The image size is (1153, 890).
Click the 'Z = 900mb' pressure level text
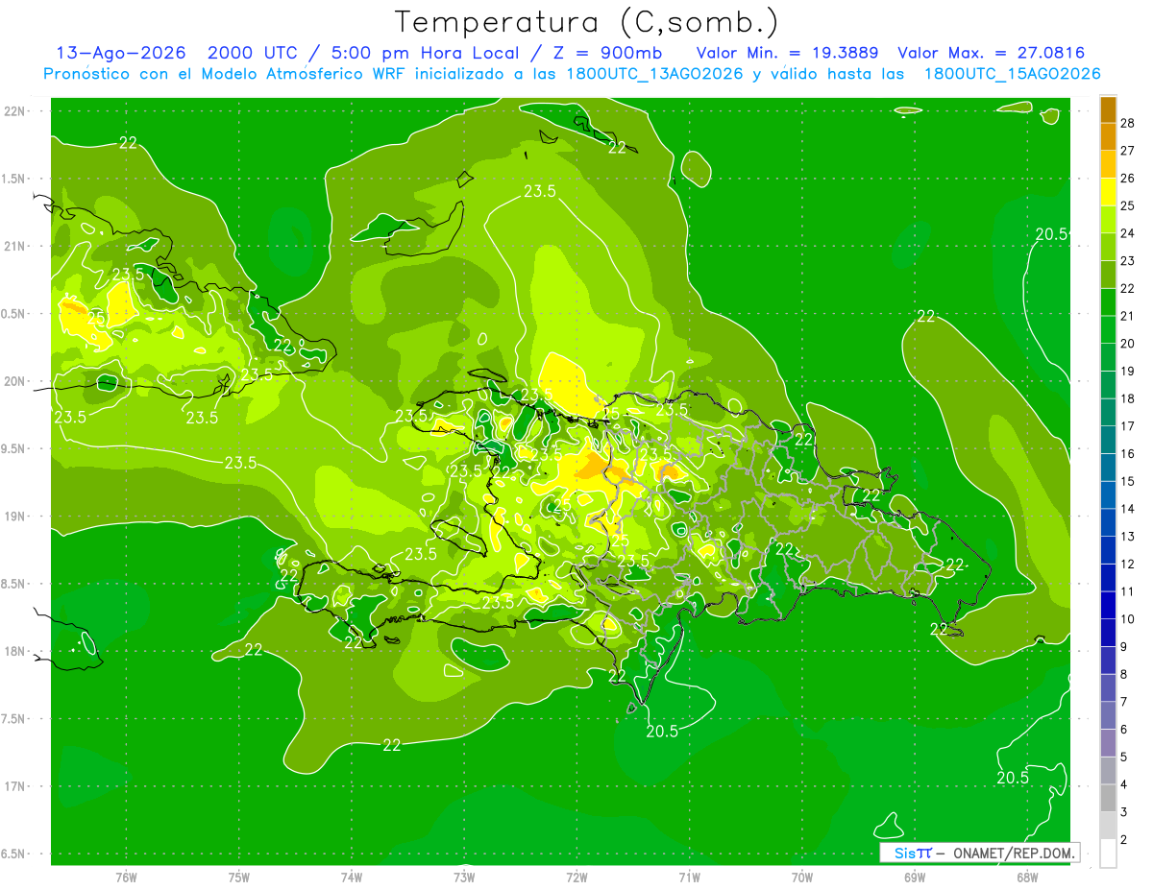608,53
